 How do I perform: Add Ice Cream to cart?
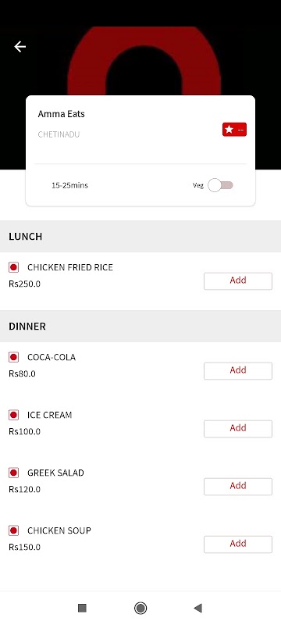pyautogui.click(x=238, y=429)
